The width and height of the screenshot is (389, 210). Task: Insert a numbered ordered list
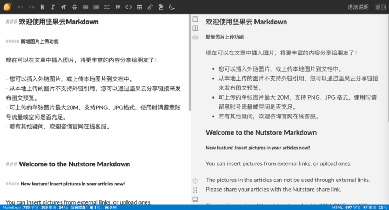(96, 7)
